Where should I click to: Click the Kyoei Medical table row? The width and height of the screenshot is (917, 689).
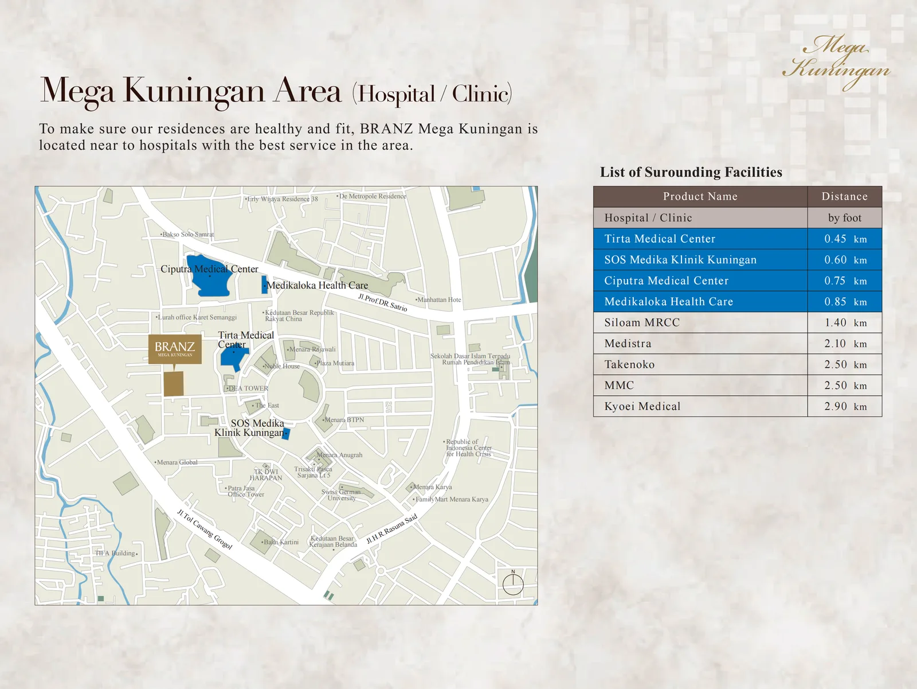(x=738, y=406)
